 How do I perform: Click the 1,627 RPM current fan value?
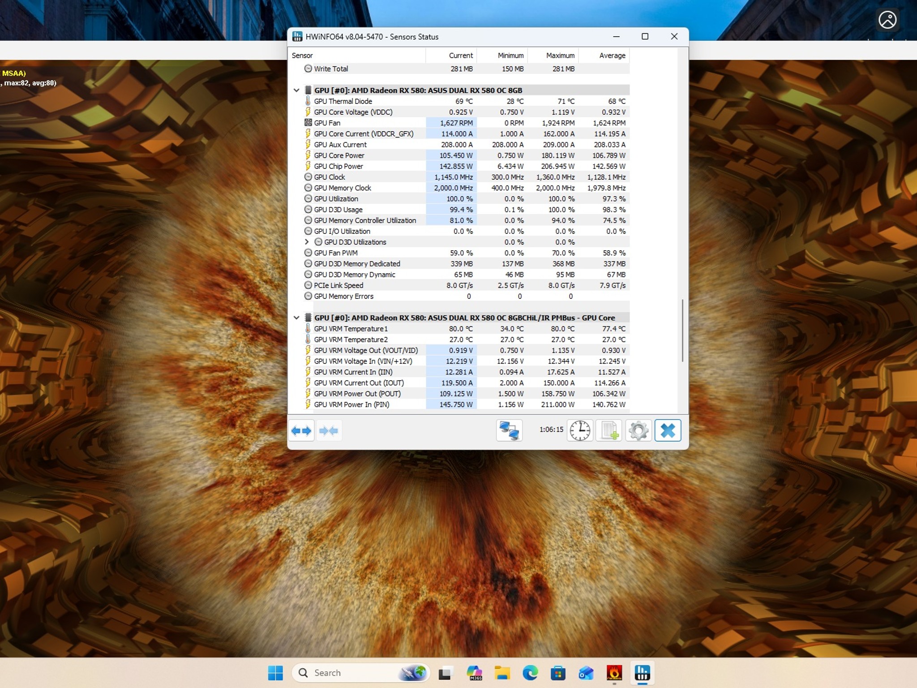click(456, 123)
